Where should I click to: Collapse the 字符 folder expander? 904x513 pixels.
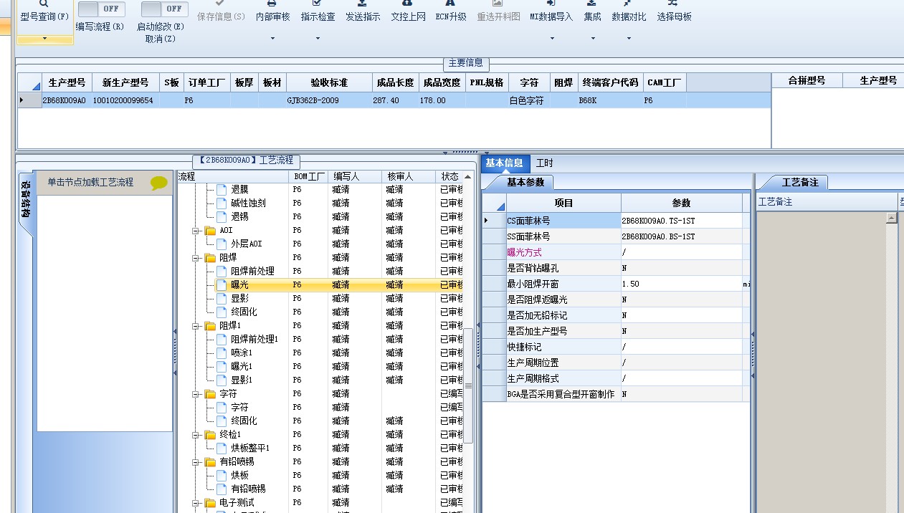196,394
